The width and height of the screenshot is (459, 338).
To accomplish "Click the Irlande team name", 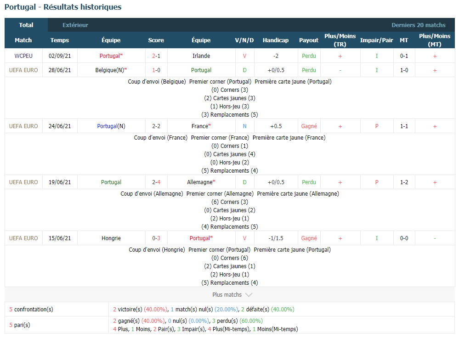I will (201, 56).
